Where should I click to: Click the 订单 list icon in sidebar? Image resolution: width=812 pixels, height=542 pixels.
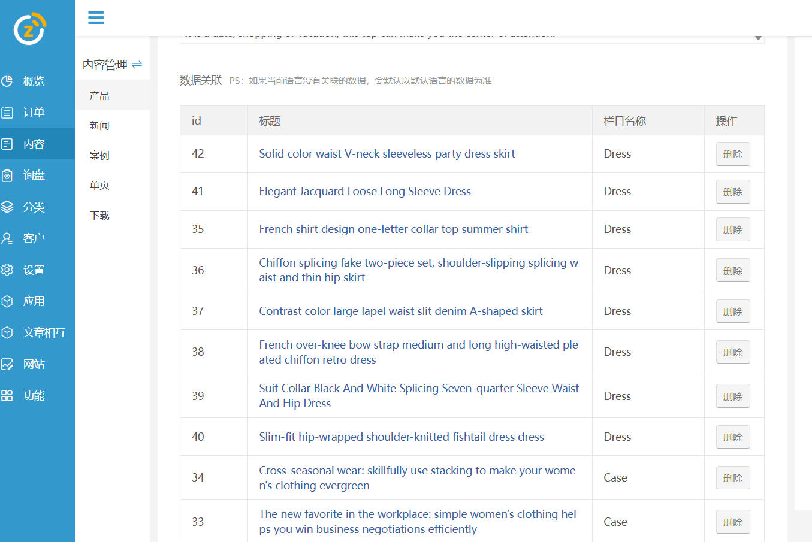(7, 113)
